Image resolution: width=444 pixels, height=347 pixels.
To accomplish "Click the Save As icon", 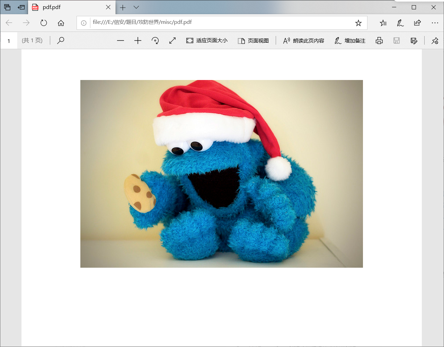I will click(x=414, y=41).
